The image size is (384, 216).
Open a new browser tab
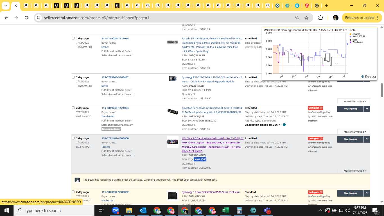pyautogui.click(x=326, y=6)
